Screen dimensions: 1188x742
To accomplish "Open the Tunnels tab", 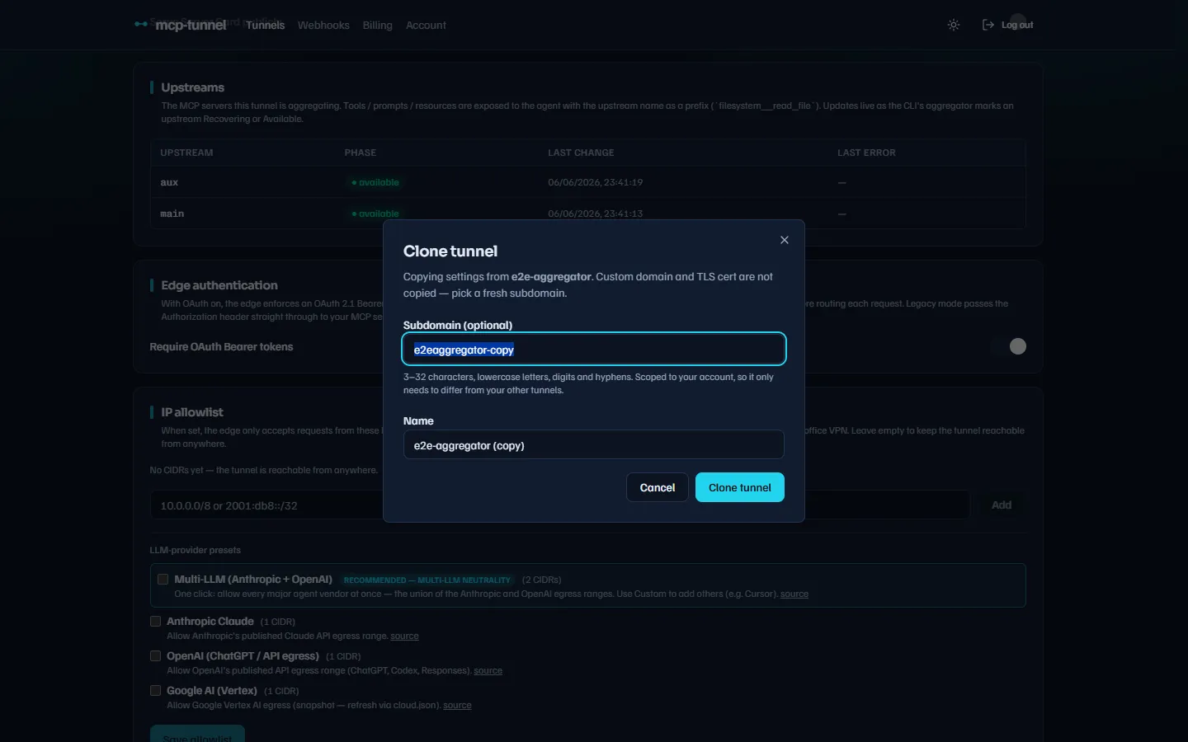I will 265,26.
